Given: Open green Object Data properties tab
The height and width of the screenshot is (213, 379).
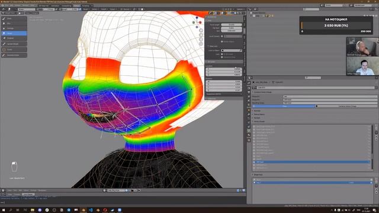Looking at the screenshot, I should [249, 130].
